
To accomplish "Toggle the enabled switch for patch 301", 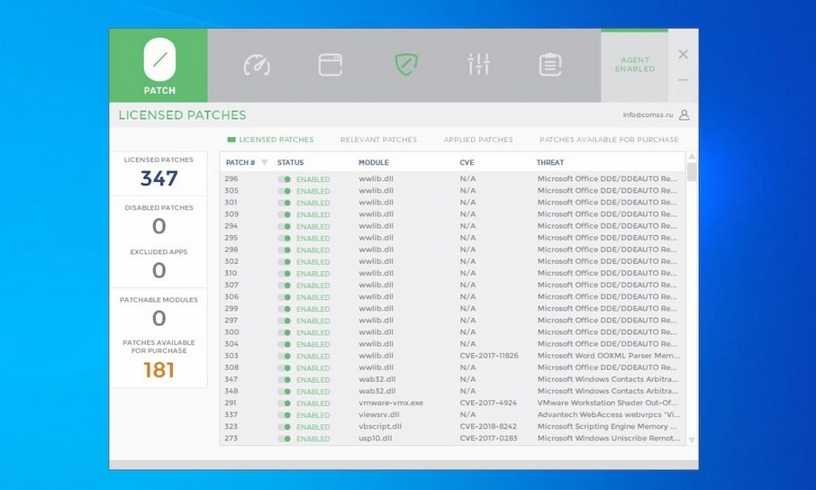I will pos(284,203).
